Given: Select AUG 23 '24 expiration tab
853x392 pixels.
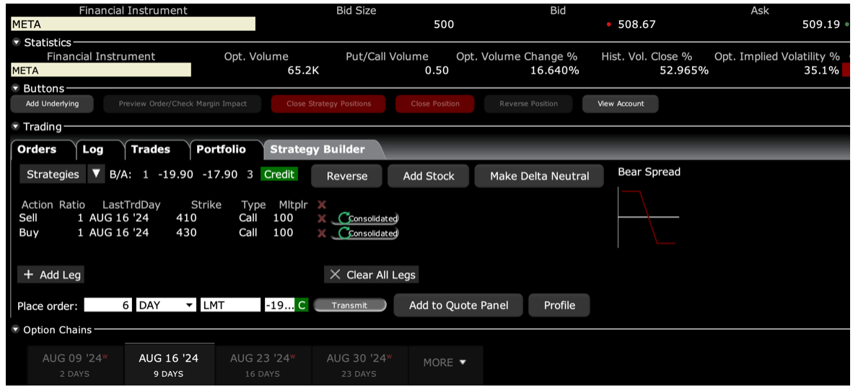Looking at the screenshot, I should [x=263, y=365].
